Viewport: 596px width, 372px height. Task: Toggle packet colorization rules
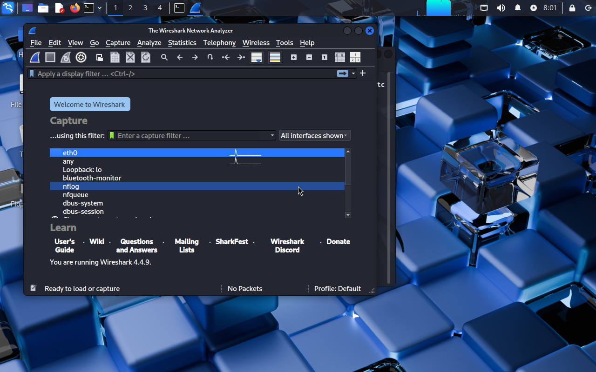click(275, 57)
